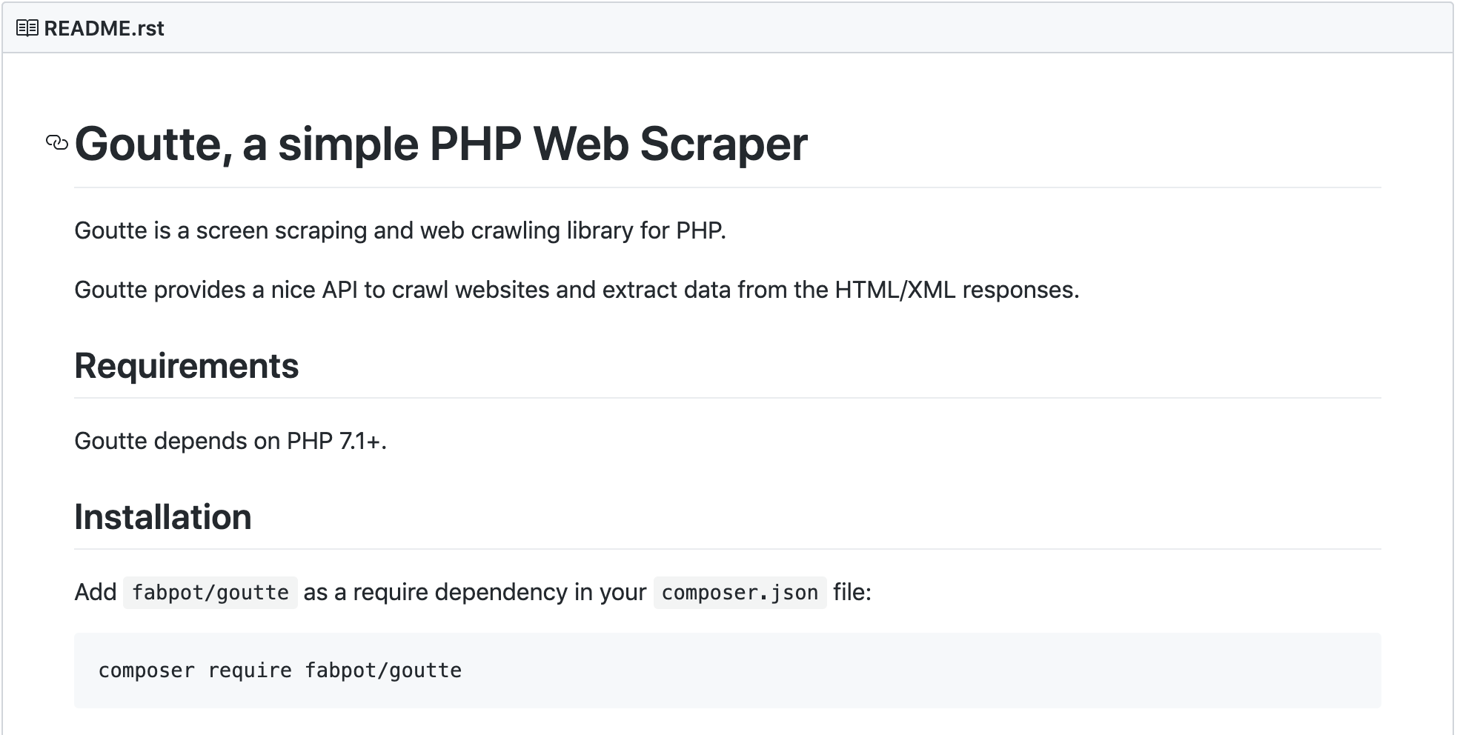The image size is (1457, 735).
Task: Click the word "require" inside the code block
Action: point(250,671)
